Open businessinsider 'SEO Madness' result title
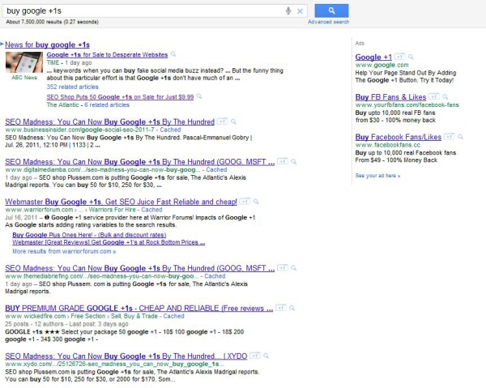 pyautogui.click(x=109, y=122)
